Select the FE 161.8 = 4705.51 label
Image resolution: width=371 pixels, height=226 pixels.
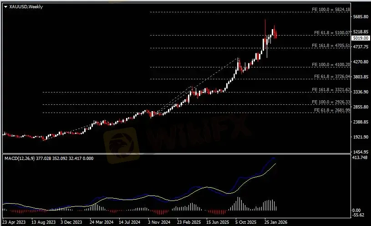click(x=331, y=46)
